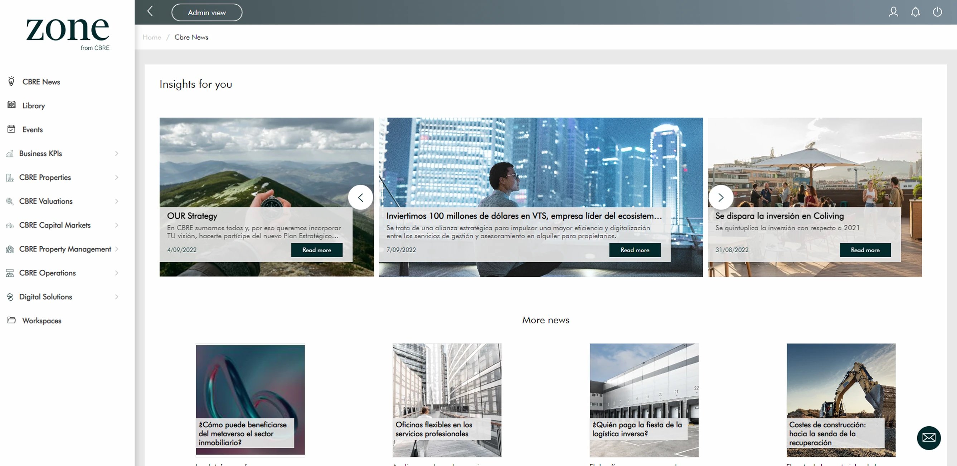Screen dimensions: 957x466
Task: Click the Library book icon
Action: coord(11,105)
